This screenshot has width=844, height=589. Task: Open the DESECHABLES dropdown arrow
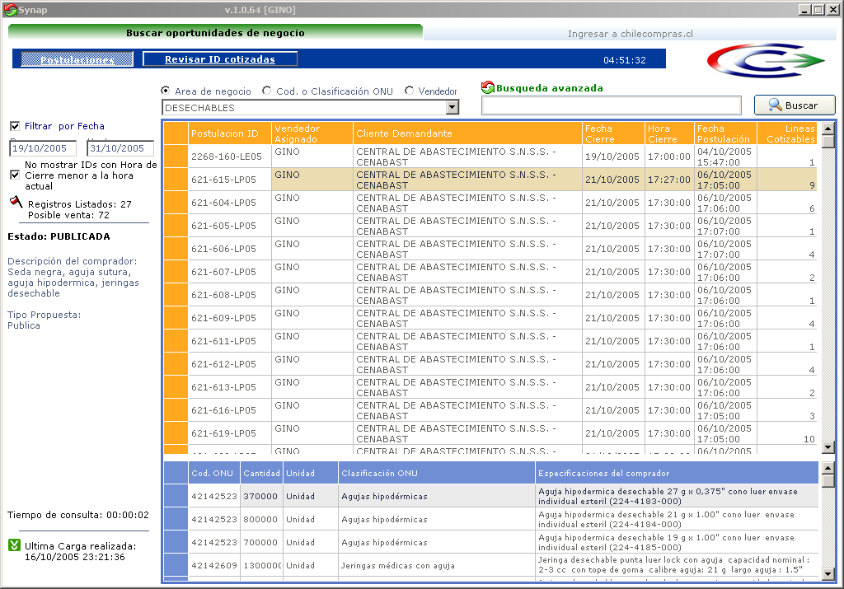(x=452, y=108)
